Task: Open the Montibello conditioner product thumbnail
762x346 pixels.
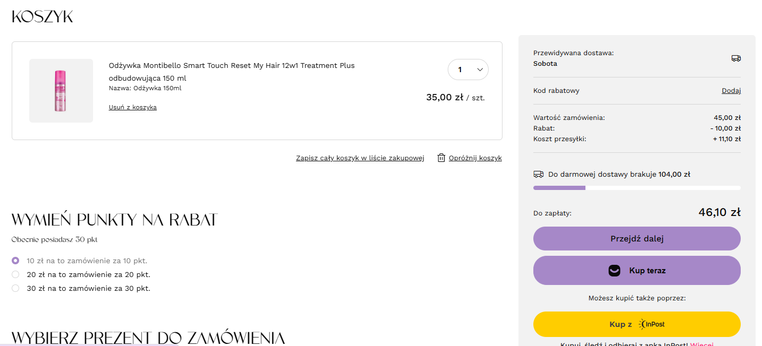Action: point(61,91)
